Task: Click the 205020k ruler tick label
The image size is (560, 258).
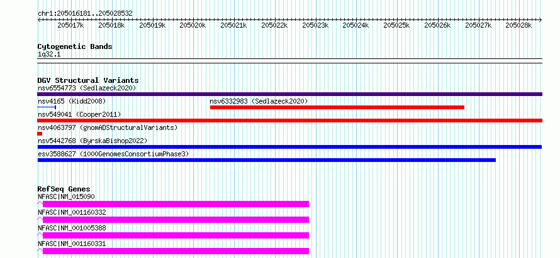Action: 193,25
